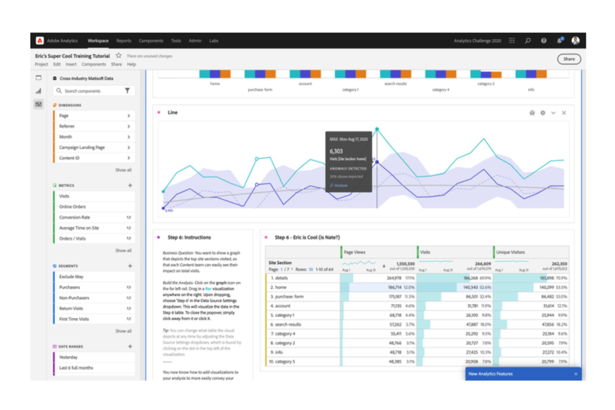The height and width of the screenshot is (410, 615).
Task: Click the Adobe Analytics logo icon
Action: tap(40, 40)
